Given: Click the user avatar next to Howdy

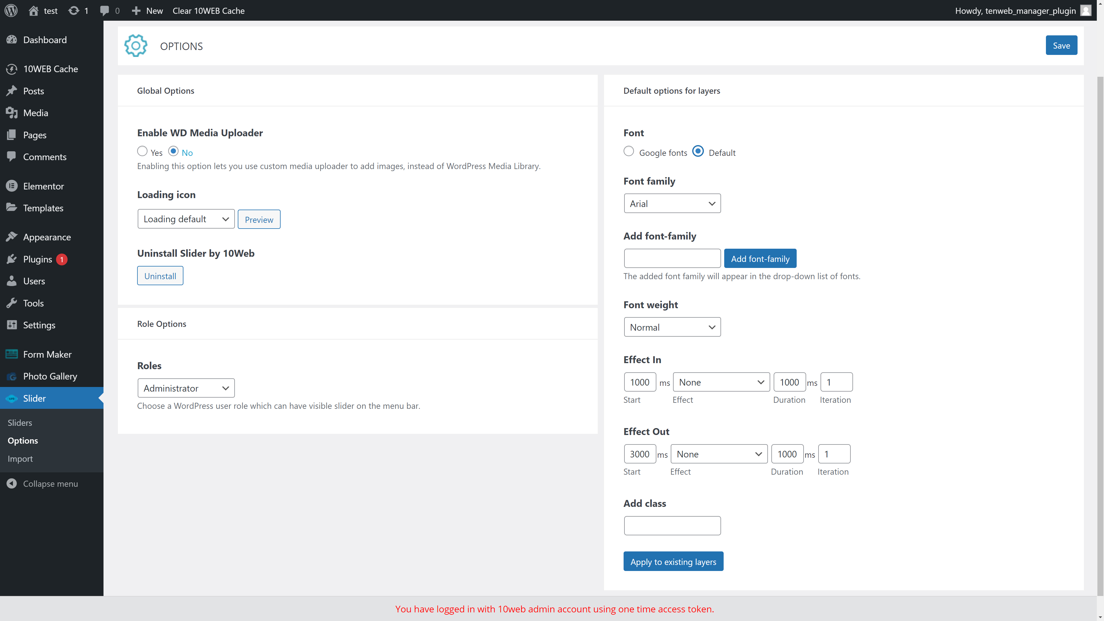Looking at the screenshot, I should [x=1086, y=10].
